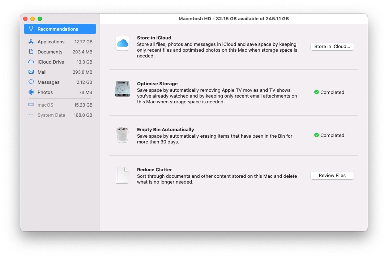Click the macOS label in sidebar
This screenshot has height=258, width=388.
(46, 105)
